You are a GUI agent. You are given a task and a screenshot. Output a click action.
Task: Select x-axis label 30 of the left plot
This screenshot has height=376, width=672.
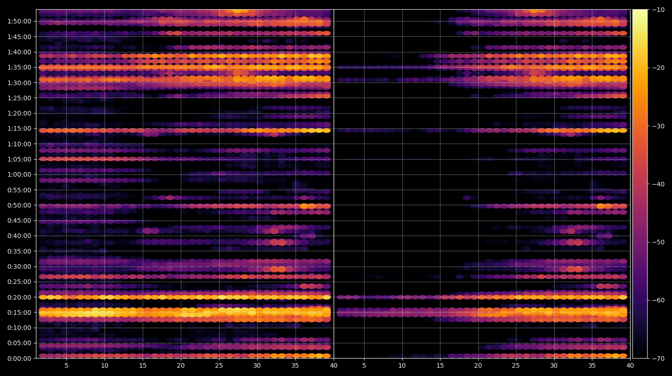click(x=257, y=366)
